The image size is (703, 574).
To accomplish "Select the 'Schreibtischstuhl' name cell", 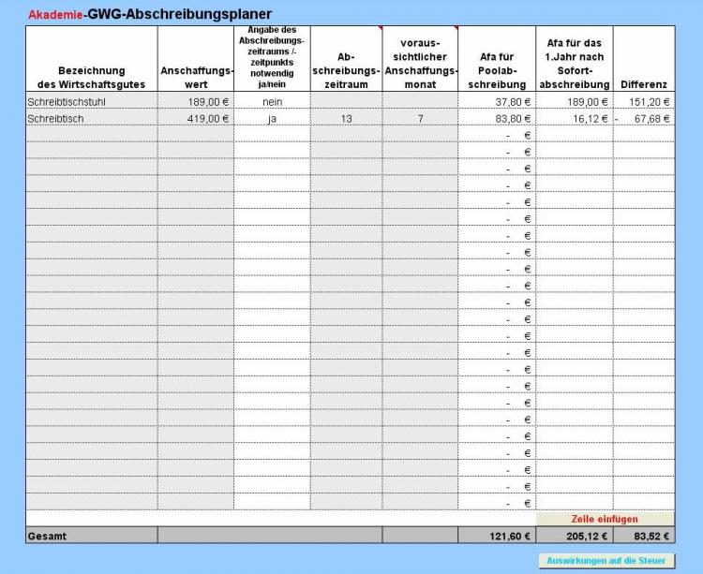I will tap(91, 102).
